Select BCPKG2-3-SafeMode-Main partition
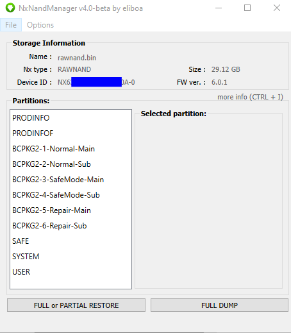This screenshot has height=333, width=291. pyautogui.click(x=71, y=180)
